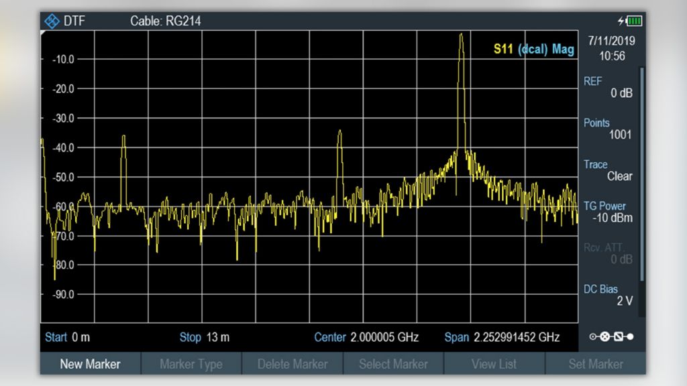687x386 pixels.
Task: Expand the S11 (dcal) Mag trace options
Action: tap(535, 49)
